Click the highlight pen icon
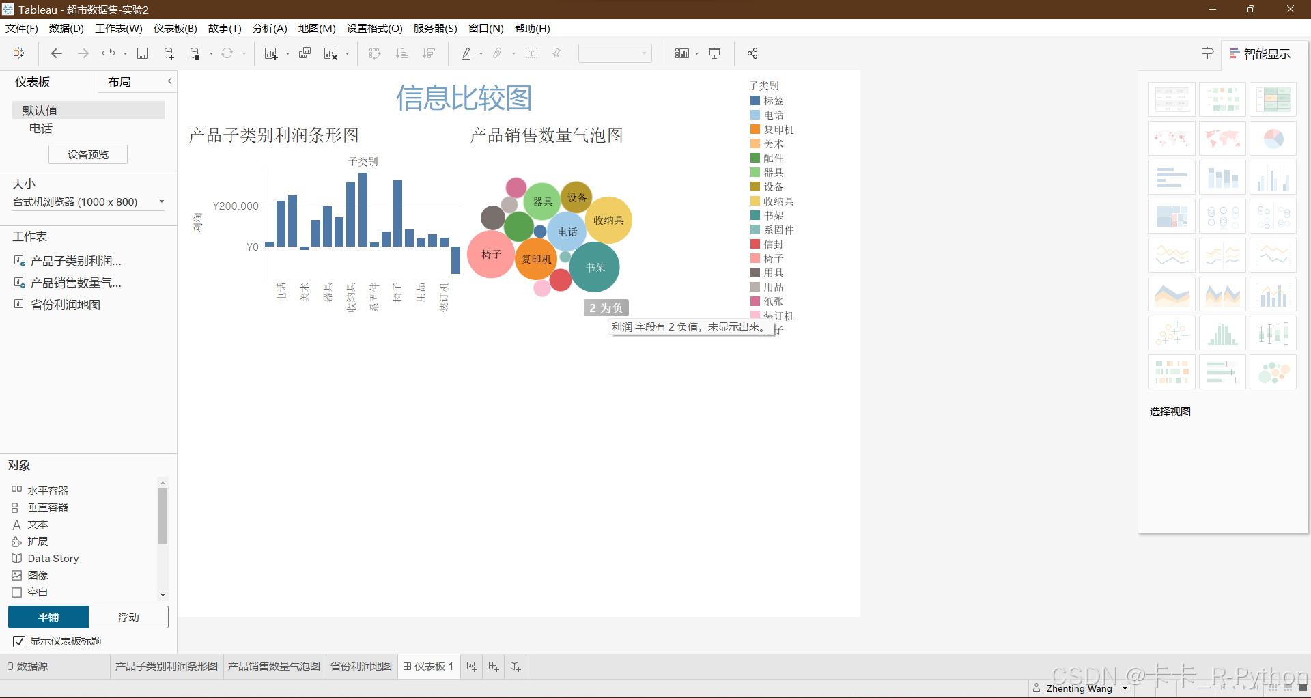This screenshot has height=698, width=1311. click(466, 53)
